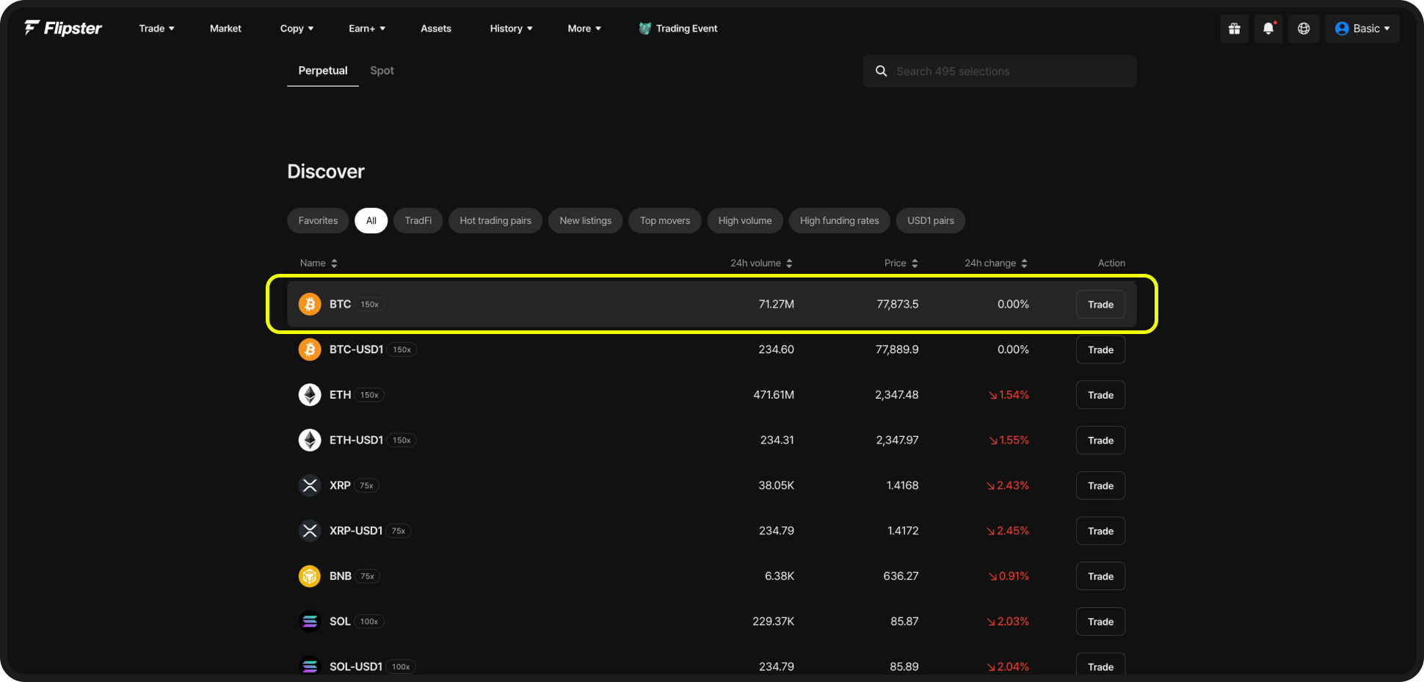Open the Basic account dropdown

pos(1362,29)
